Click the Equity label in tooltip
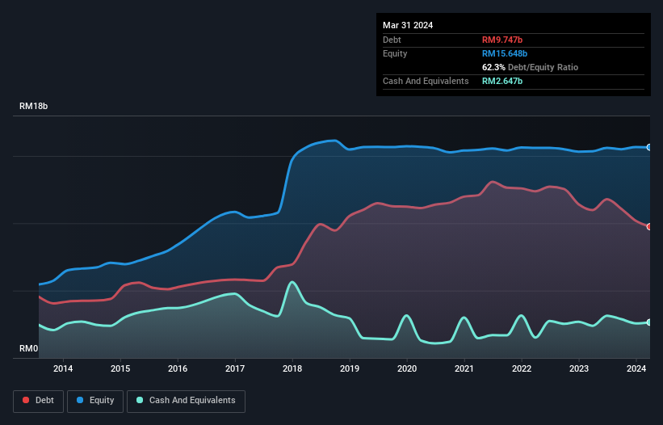Image resolution: width=663 pixels, height=425 pixels. tap(395, 53)
